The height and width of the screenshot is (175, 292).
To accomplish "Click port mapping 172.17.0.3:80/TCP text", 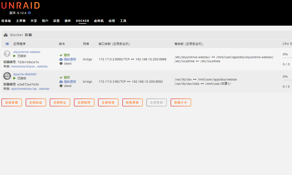I will point(112,82).
